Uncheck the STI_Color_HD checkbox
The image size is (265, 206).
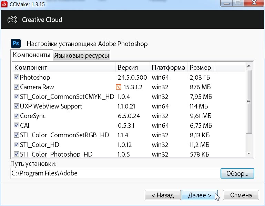coord(17,145)
